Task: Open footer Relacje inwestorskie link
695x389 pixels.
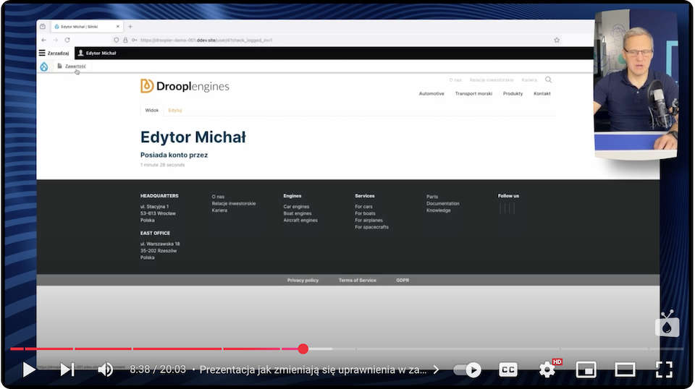Action: (x=234, y=204)
